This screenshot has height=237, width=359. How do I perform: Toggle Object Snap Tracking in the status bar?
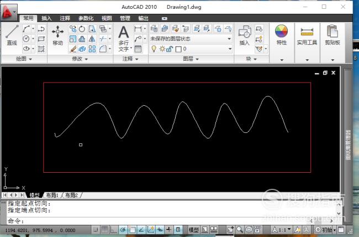(x=141, y=229)
